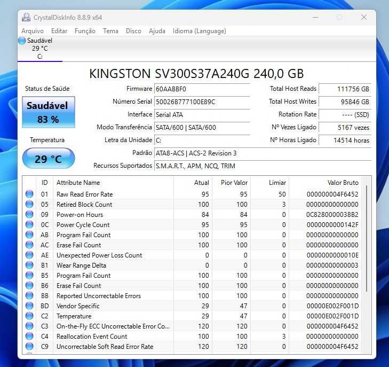Click status orb for AB Program Fail Count
The image size is (389, 367).
[x=29, y=235]
